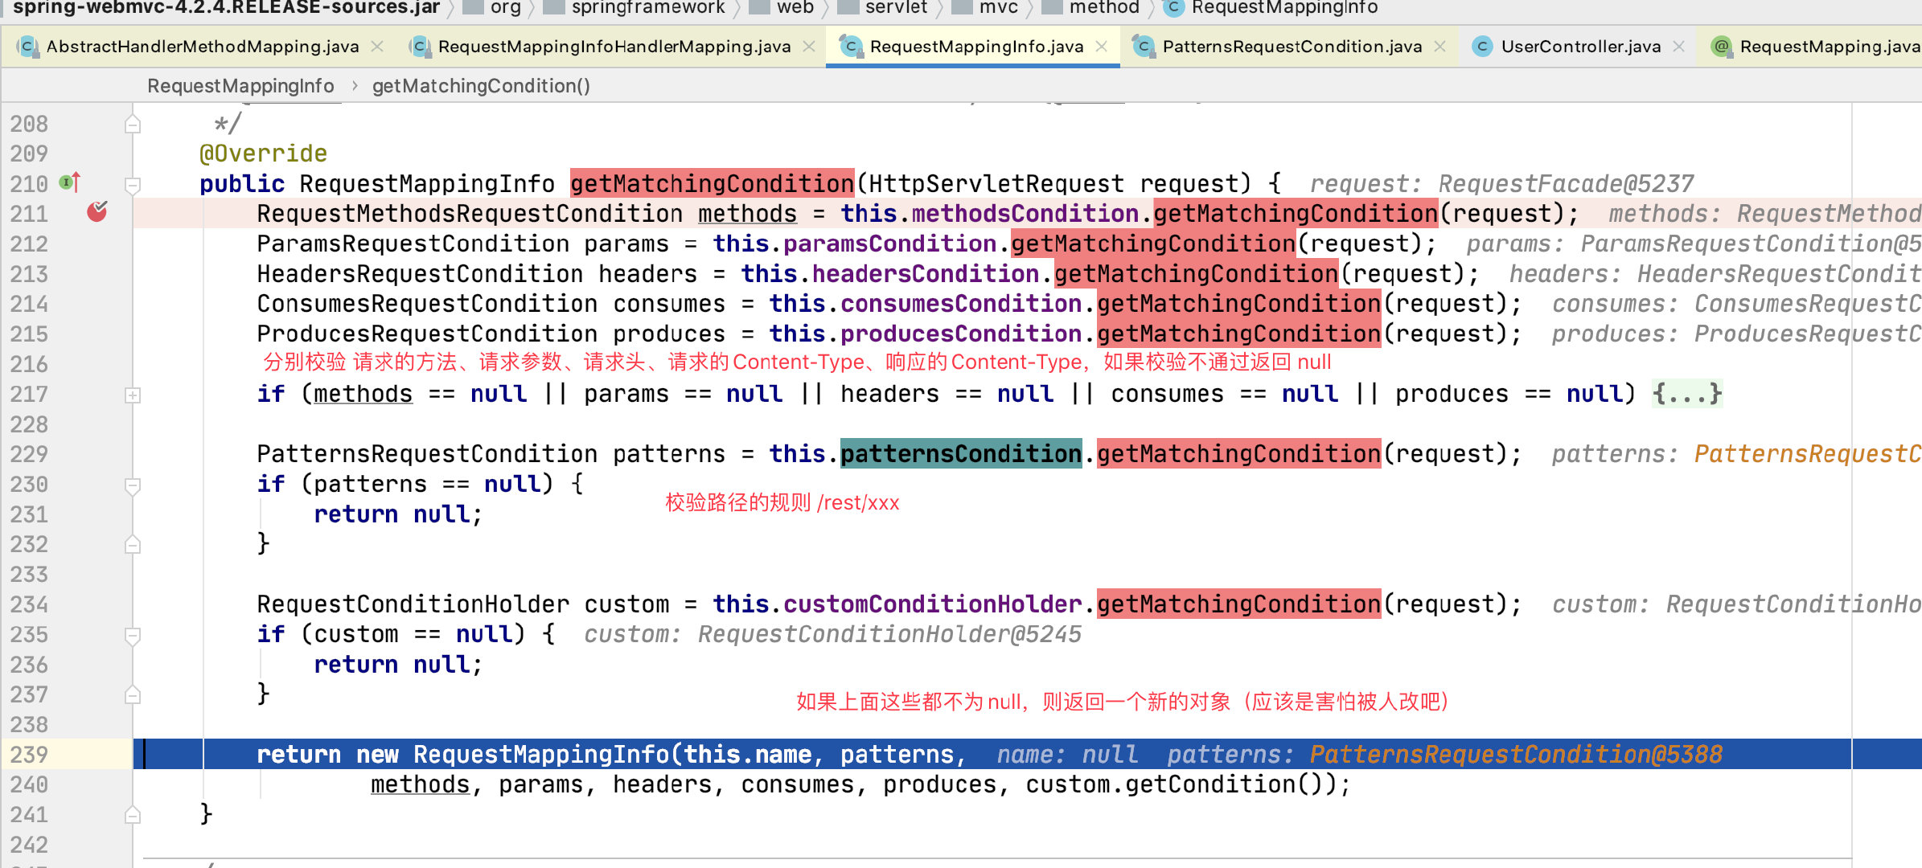
Task: Select the RequestMappingInfo.java tab
Action: point(976,47)
